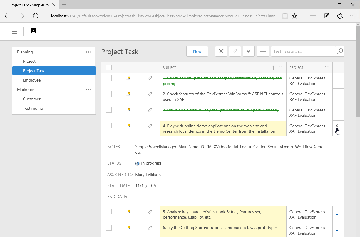This screenshot has width=360, height=237.
Task: Select the checkbox for task 5 row
Action: point(109,211)
